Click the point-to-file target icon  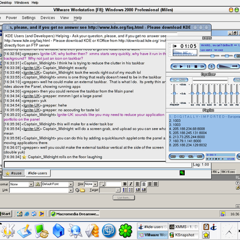tap(77, 190)
